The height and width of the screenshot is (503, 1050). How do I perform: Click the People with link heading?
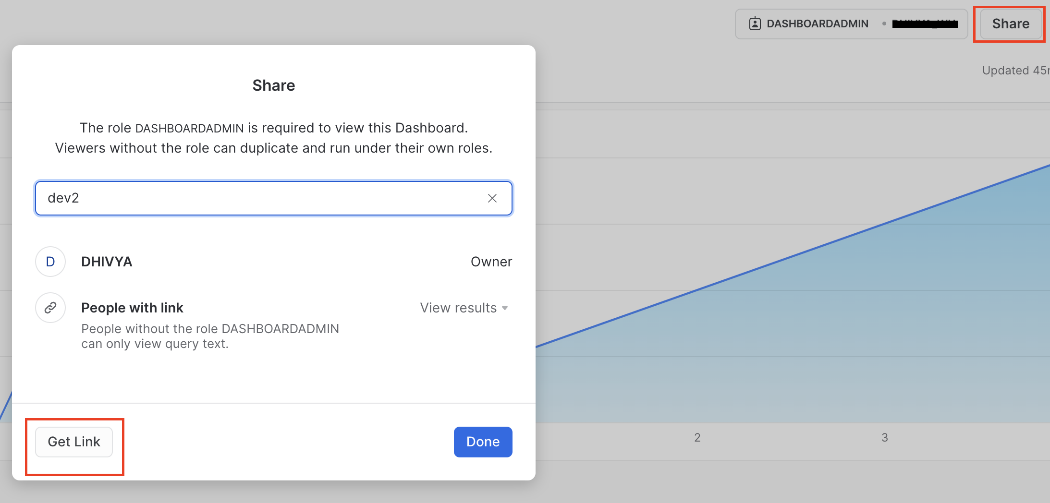coord(132,308)
